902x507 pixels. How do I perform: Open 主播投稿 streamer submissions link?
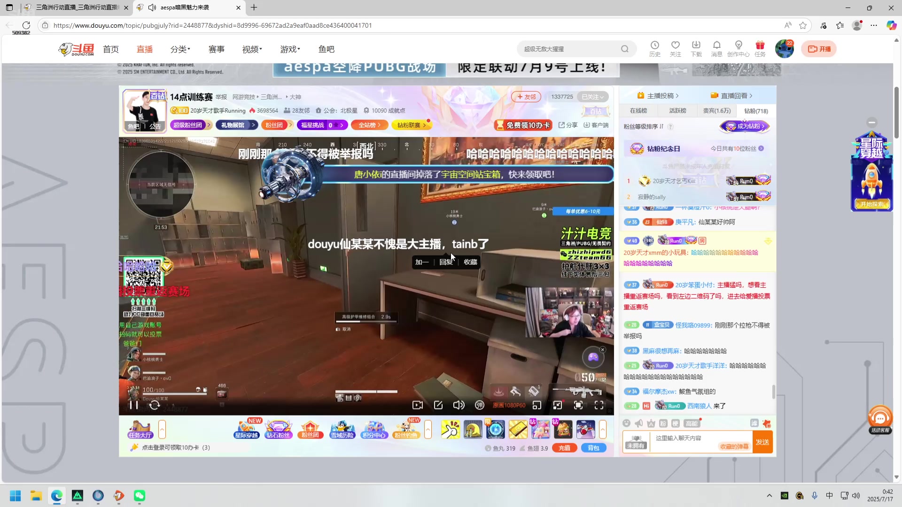[x=658, y=96]
